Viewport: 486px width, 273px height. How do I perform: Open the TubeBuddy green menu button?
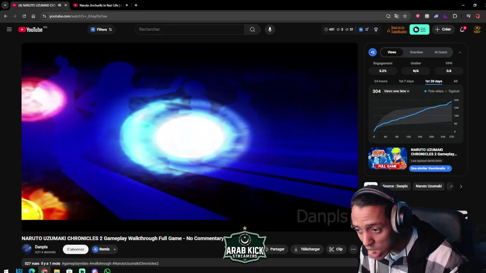(x=419, y=30)
